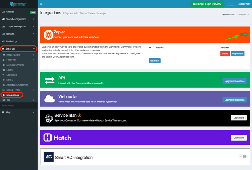
Task: Click the Webhooks cloud icon
Action: [49, 99]
